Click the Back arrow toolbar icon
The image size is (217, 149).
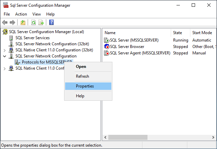pyautogui.click(x=5, y=23)
